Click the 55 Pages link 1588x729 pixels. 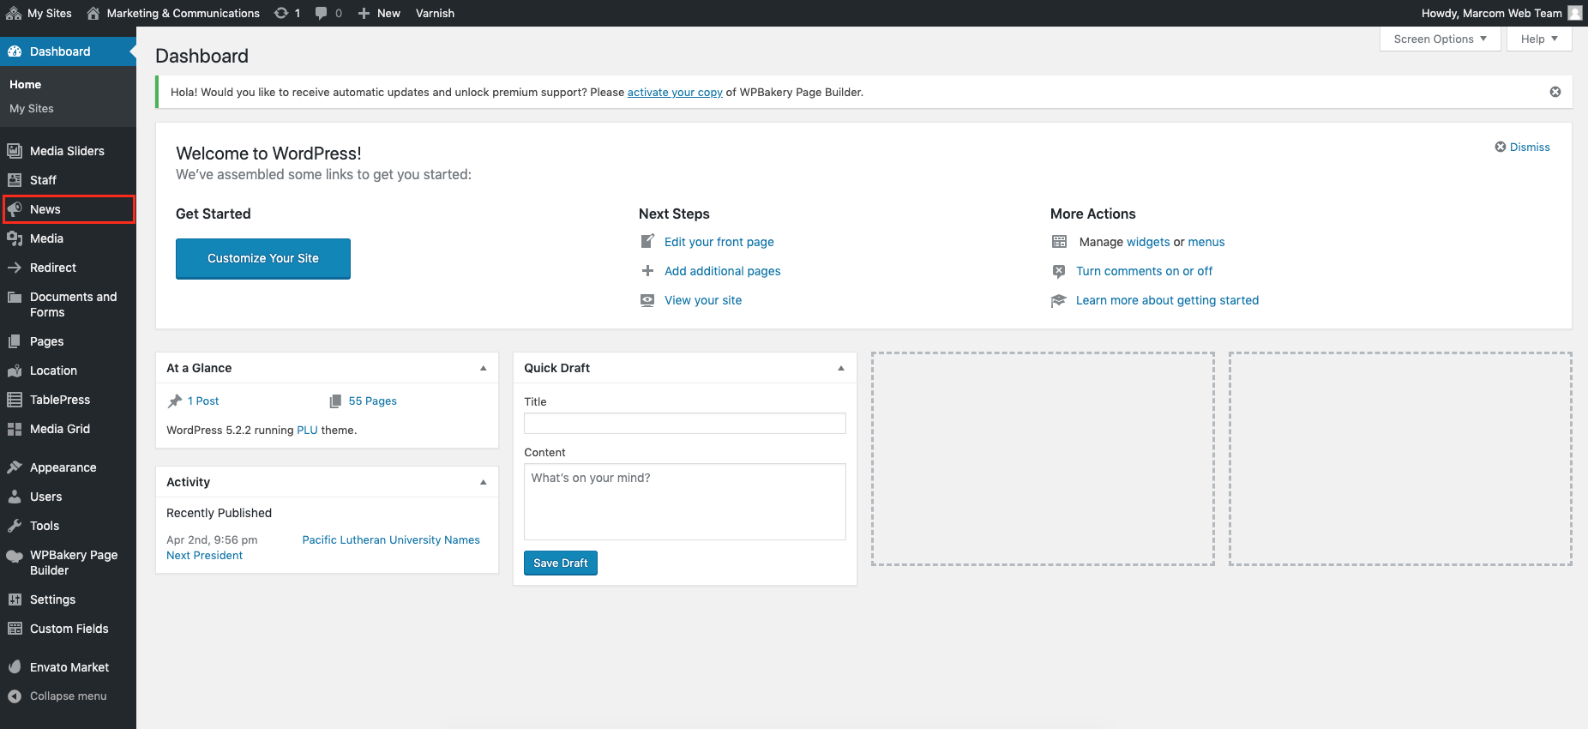(373, 401)
